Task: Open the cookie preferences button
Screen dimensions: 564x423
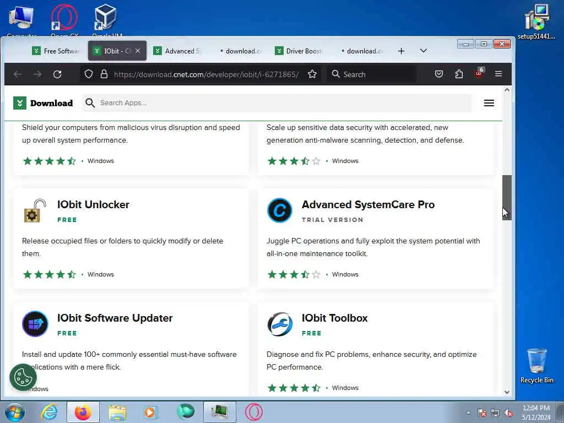Action: (23, 377)
